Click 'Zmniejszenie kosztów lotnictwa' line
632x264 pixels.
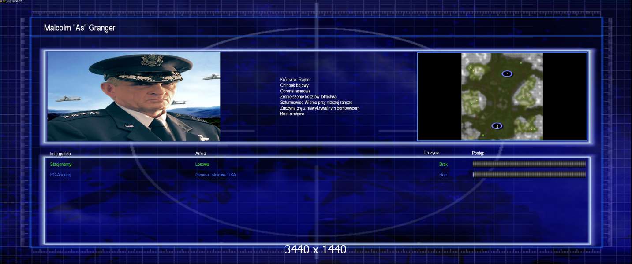pyautogui.click(x=308, y=97)
